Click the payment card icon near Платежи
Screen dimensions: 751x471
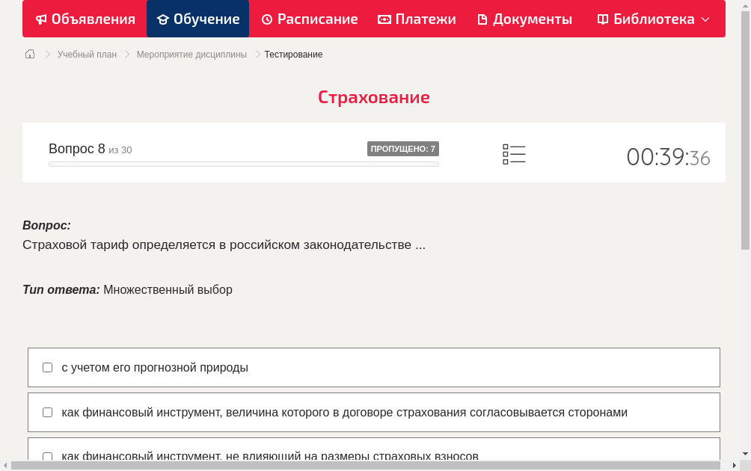tap(383, 19)
